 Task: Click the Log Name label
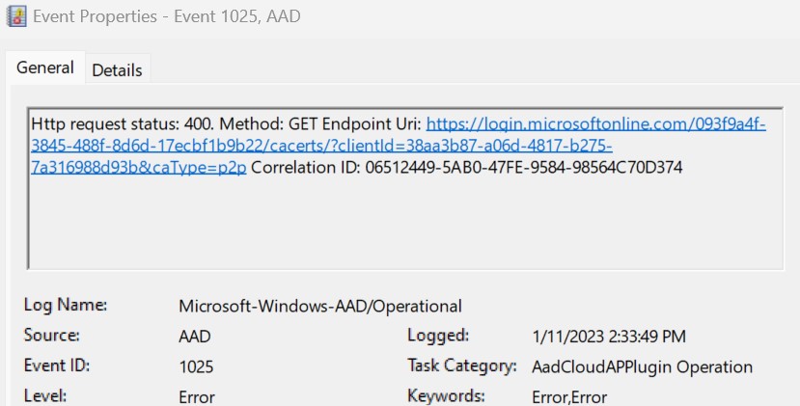point(66,305)
